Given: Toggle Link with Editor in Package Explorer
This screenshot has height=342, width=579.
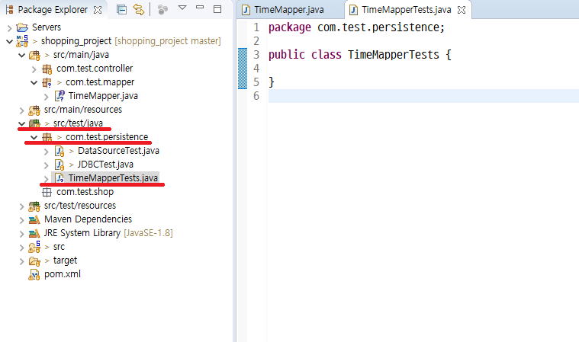Looking at the screenshot, I should point(139,10).
